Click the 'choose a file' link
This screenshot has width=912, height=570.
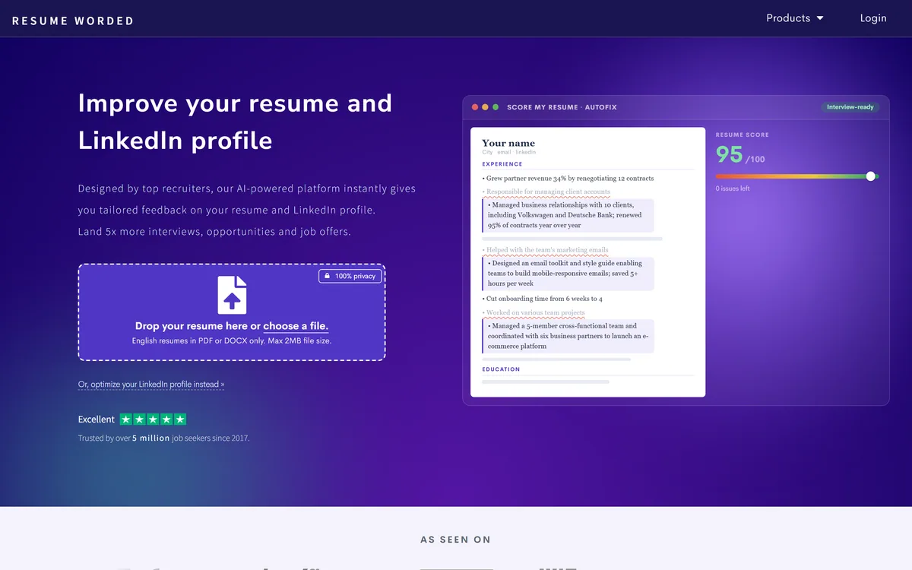[x=296, y=326]
